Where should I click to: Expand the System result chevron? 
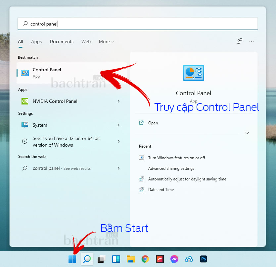tap(118, 125)
